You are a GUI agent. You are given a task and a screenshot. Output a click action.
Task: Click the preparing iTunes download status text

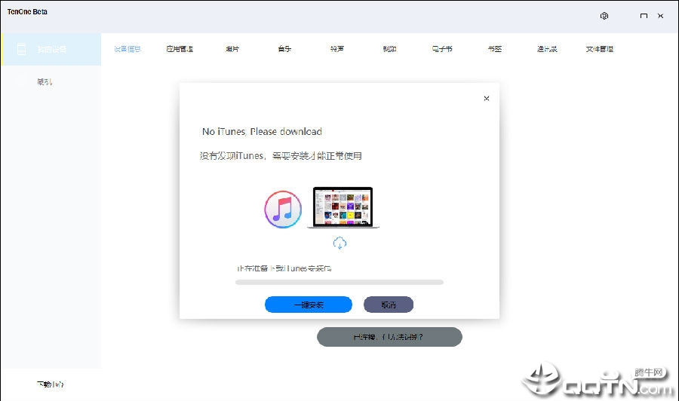(x=284, y=268)
